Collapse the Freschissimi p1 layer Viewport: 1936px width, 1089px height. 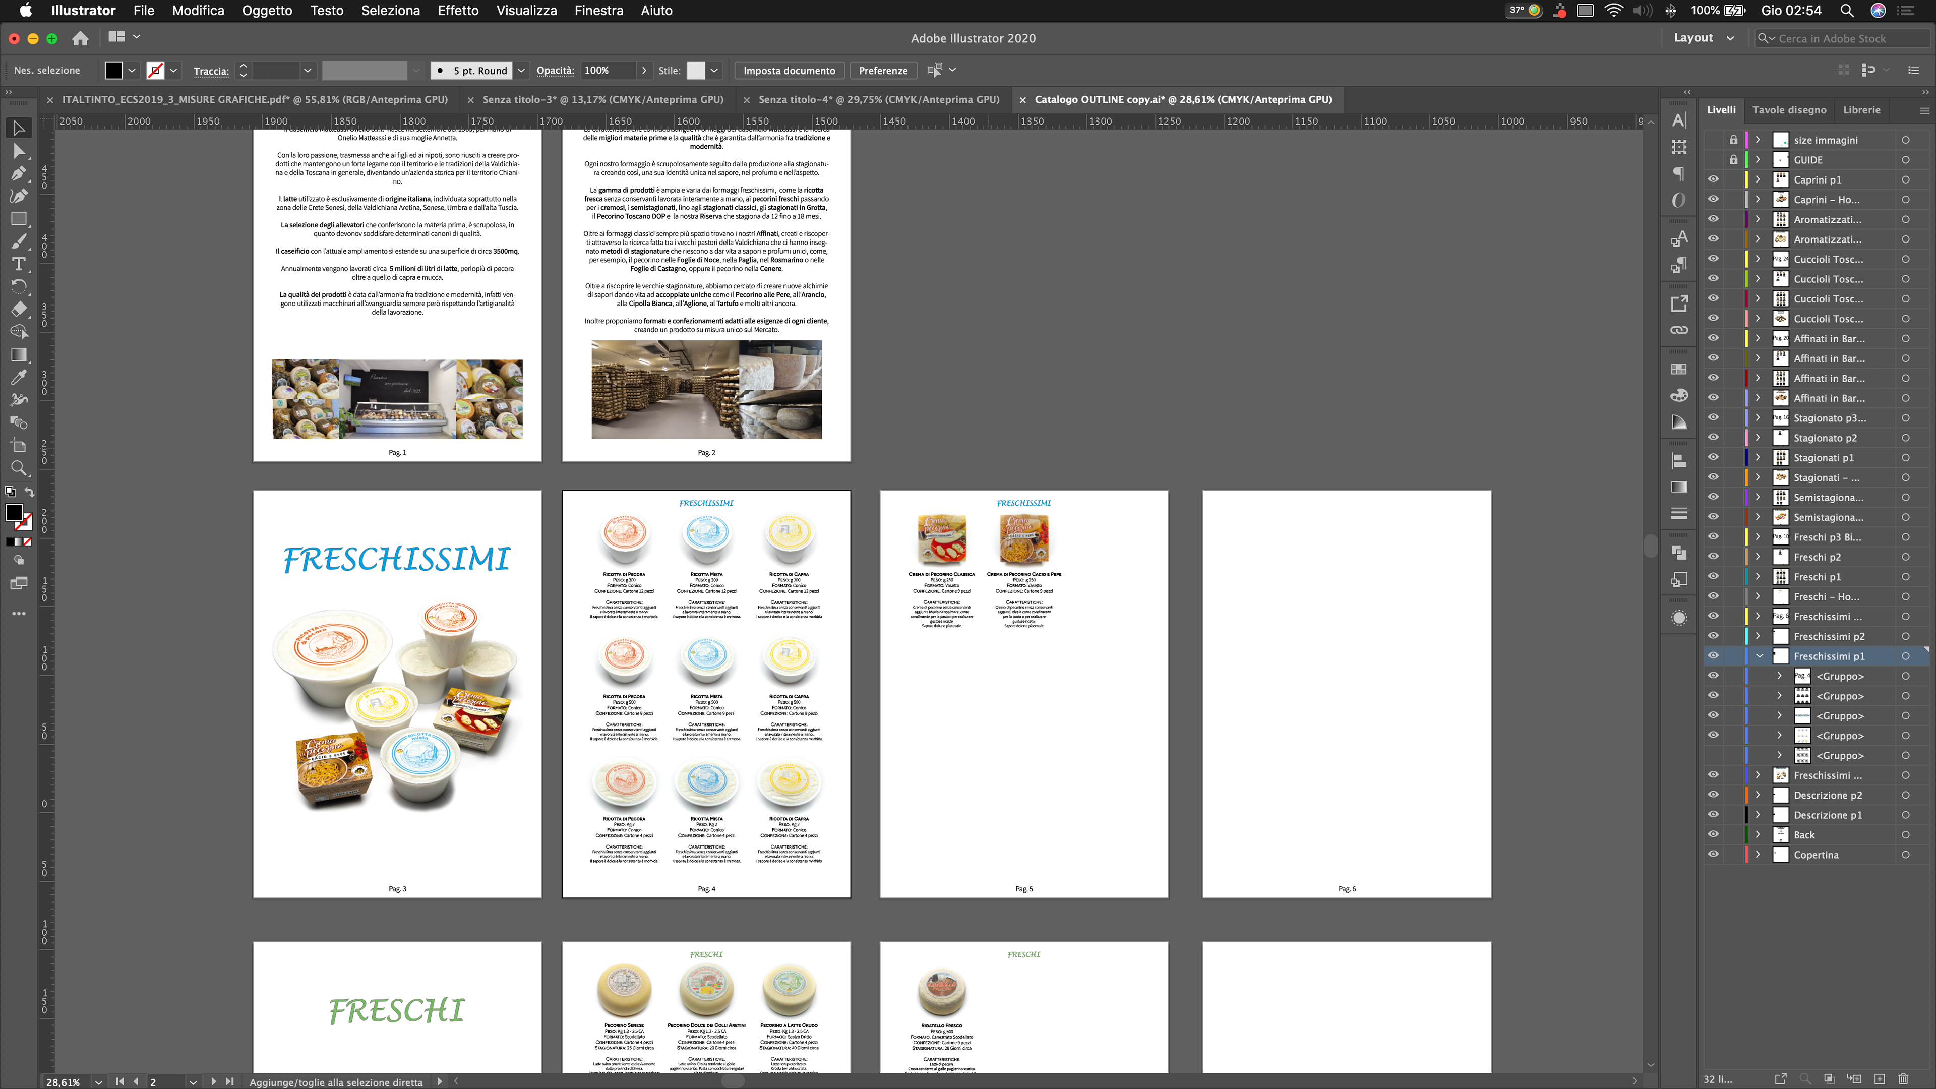1760,656
